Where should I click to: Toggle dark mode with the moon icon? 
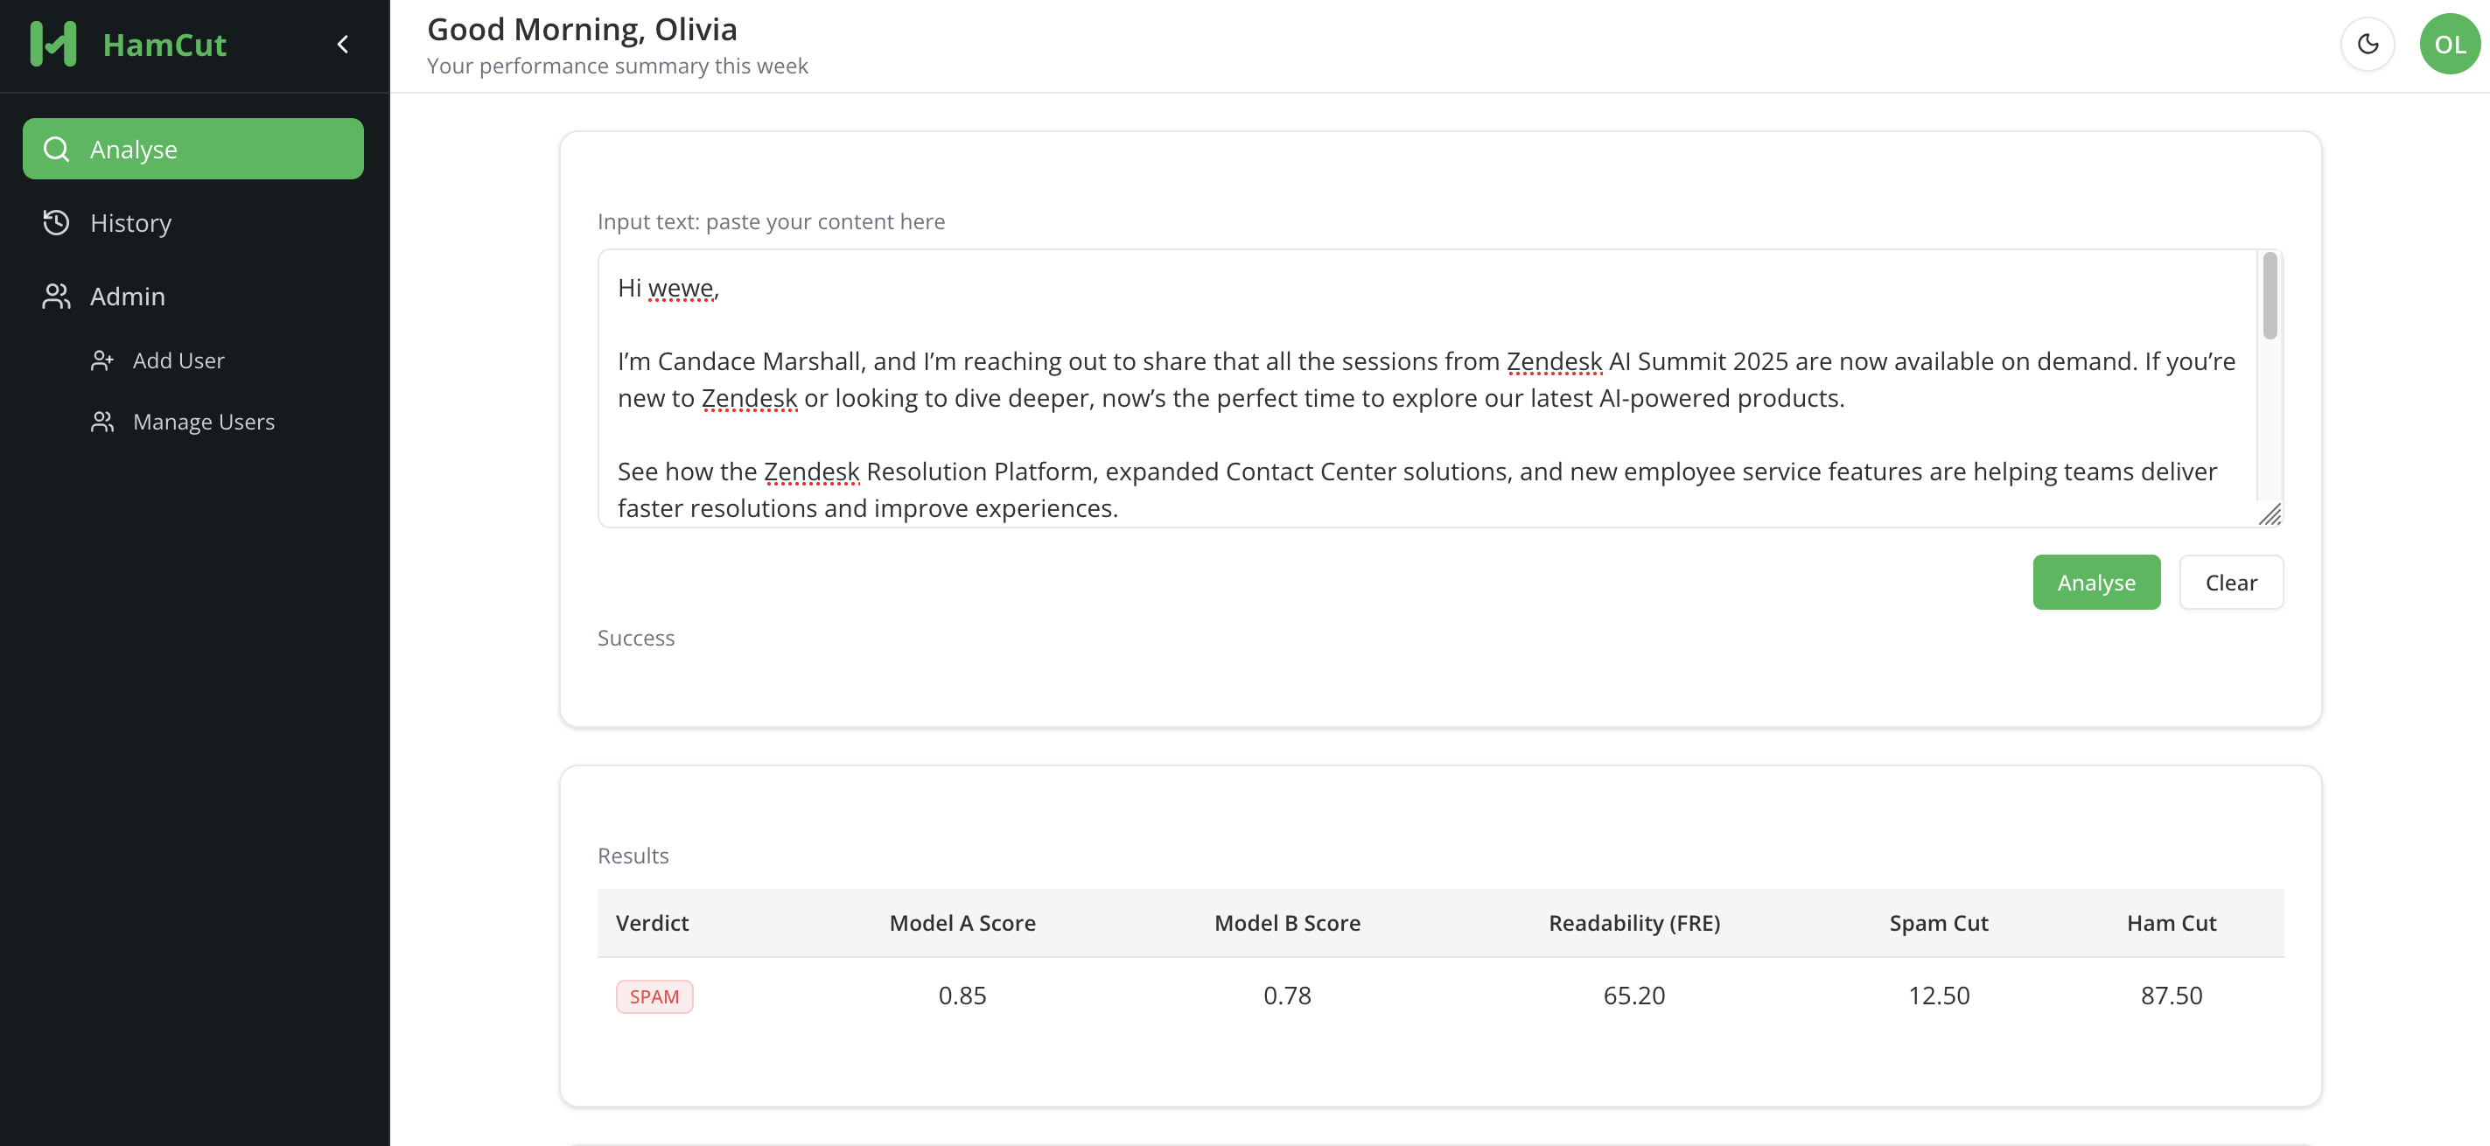coord(2368,45)
